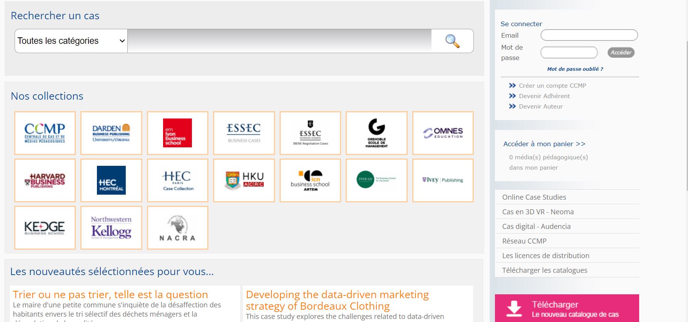The width and height of the screenshot is (688, 322).
Task: Click the 0 média(s) pédagogique(s) text
Action: pyautogui.click(x=548, y=157)
